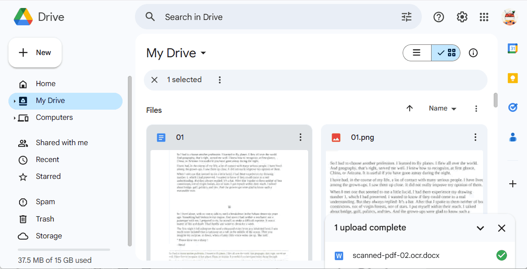Screen dimensions: 527x269
Task: Open Google Tasks side panel icon
Action: pyautogui.click(x=513, y=107)
